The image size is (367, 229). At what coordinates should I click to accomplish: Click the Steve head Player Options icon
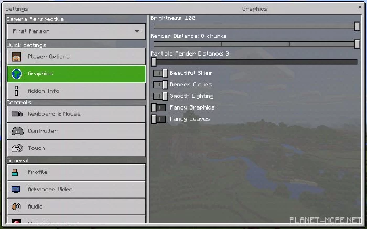16,57
